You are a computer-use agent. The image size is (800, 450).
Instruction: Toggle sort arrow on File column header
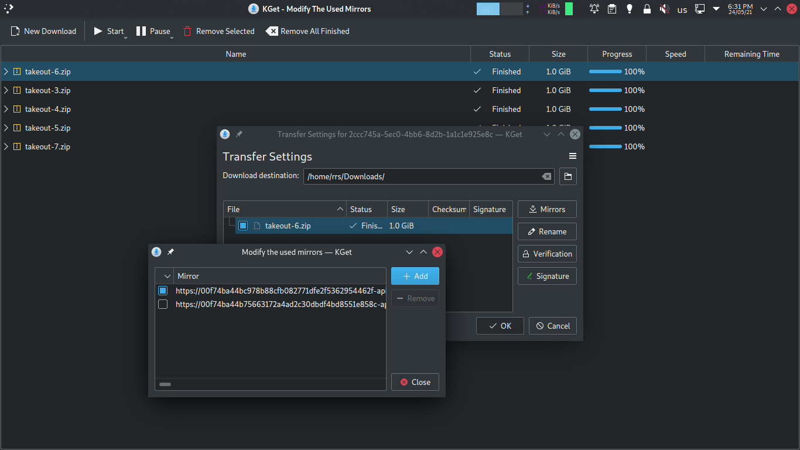(340, 209)
